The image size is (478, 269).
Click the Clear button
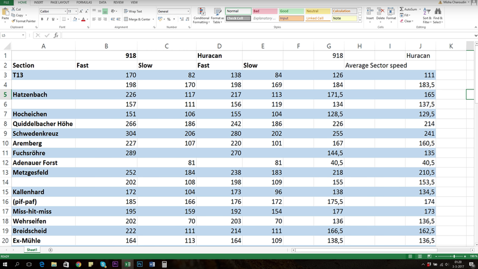[x=407, y=21]
